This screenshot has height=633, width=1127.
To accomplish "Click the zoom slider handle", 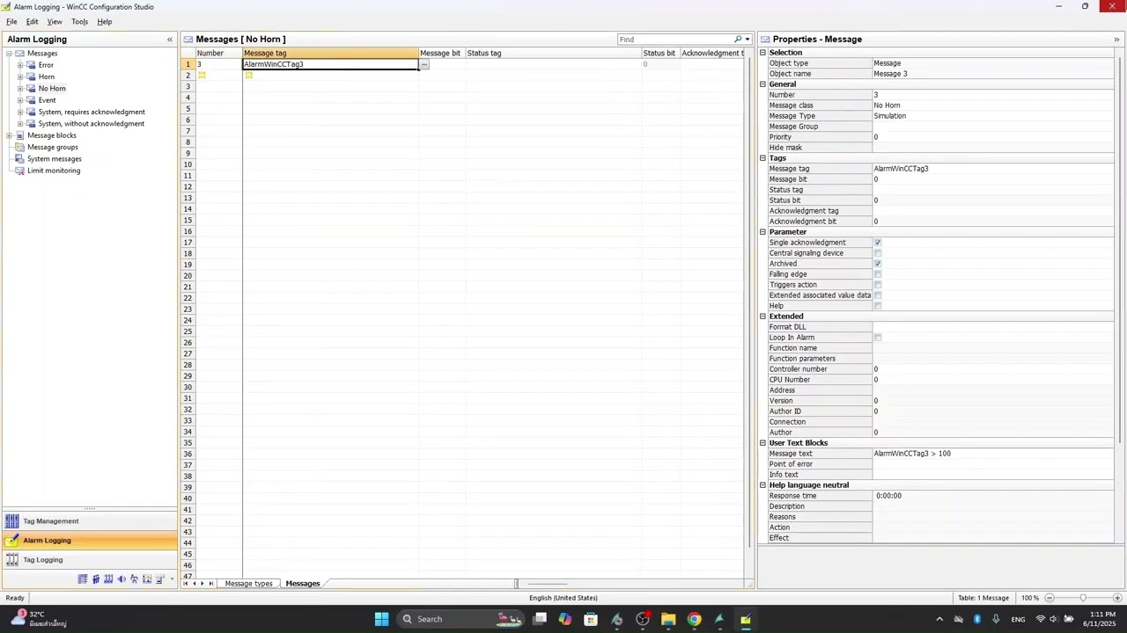I will 1083,598.
